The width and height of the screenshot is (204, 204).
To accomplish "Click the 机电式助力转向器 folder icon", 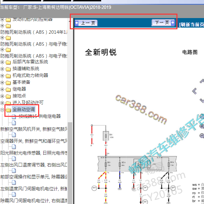I will coord(8,76).
